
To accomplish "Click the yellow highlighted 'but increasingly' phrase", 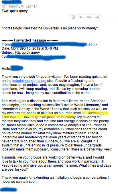I will (95, 113).
